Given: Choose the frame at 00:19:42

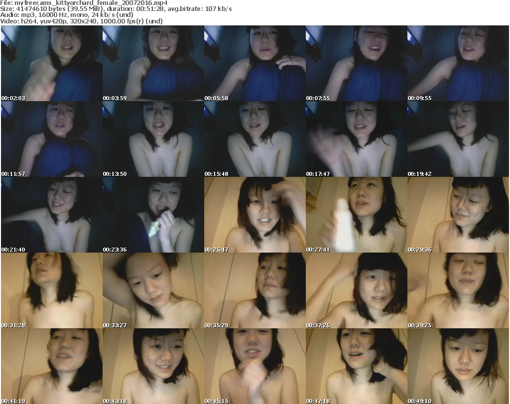Looking at the screenshot, I should 458,139.
